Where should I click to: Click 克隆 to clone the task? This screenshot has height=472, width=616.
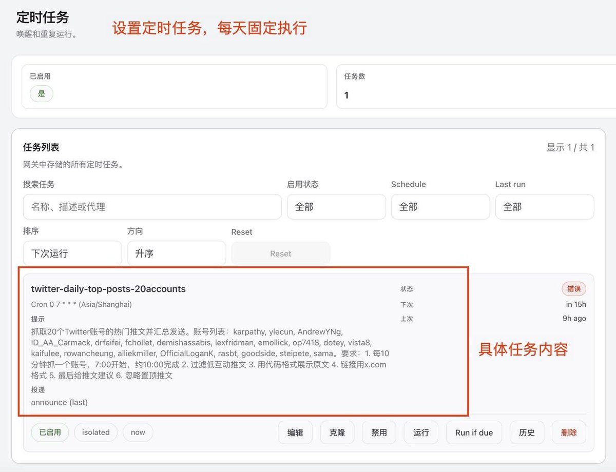tap(337, 432)
